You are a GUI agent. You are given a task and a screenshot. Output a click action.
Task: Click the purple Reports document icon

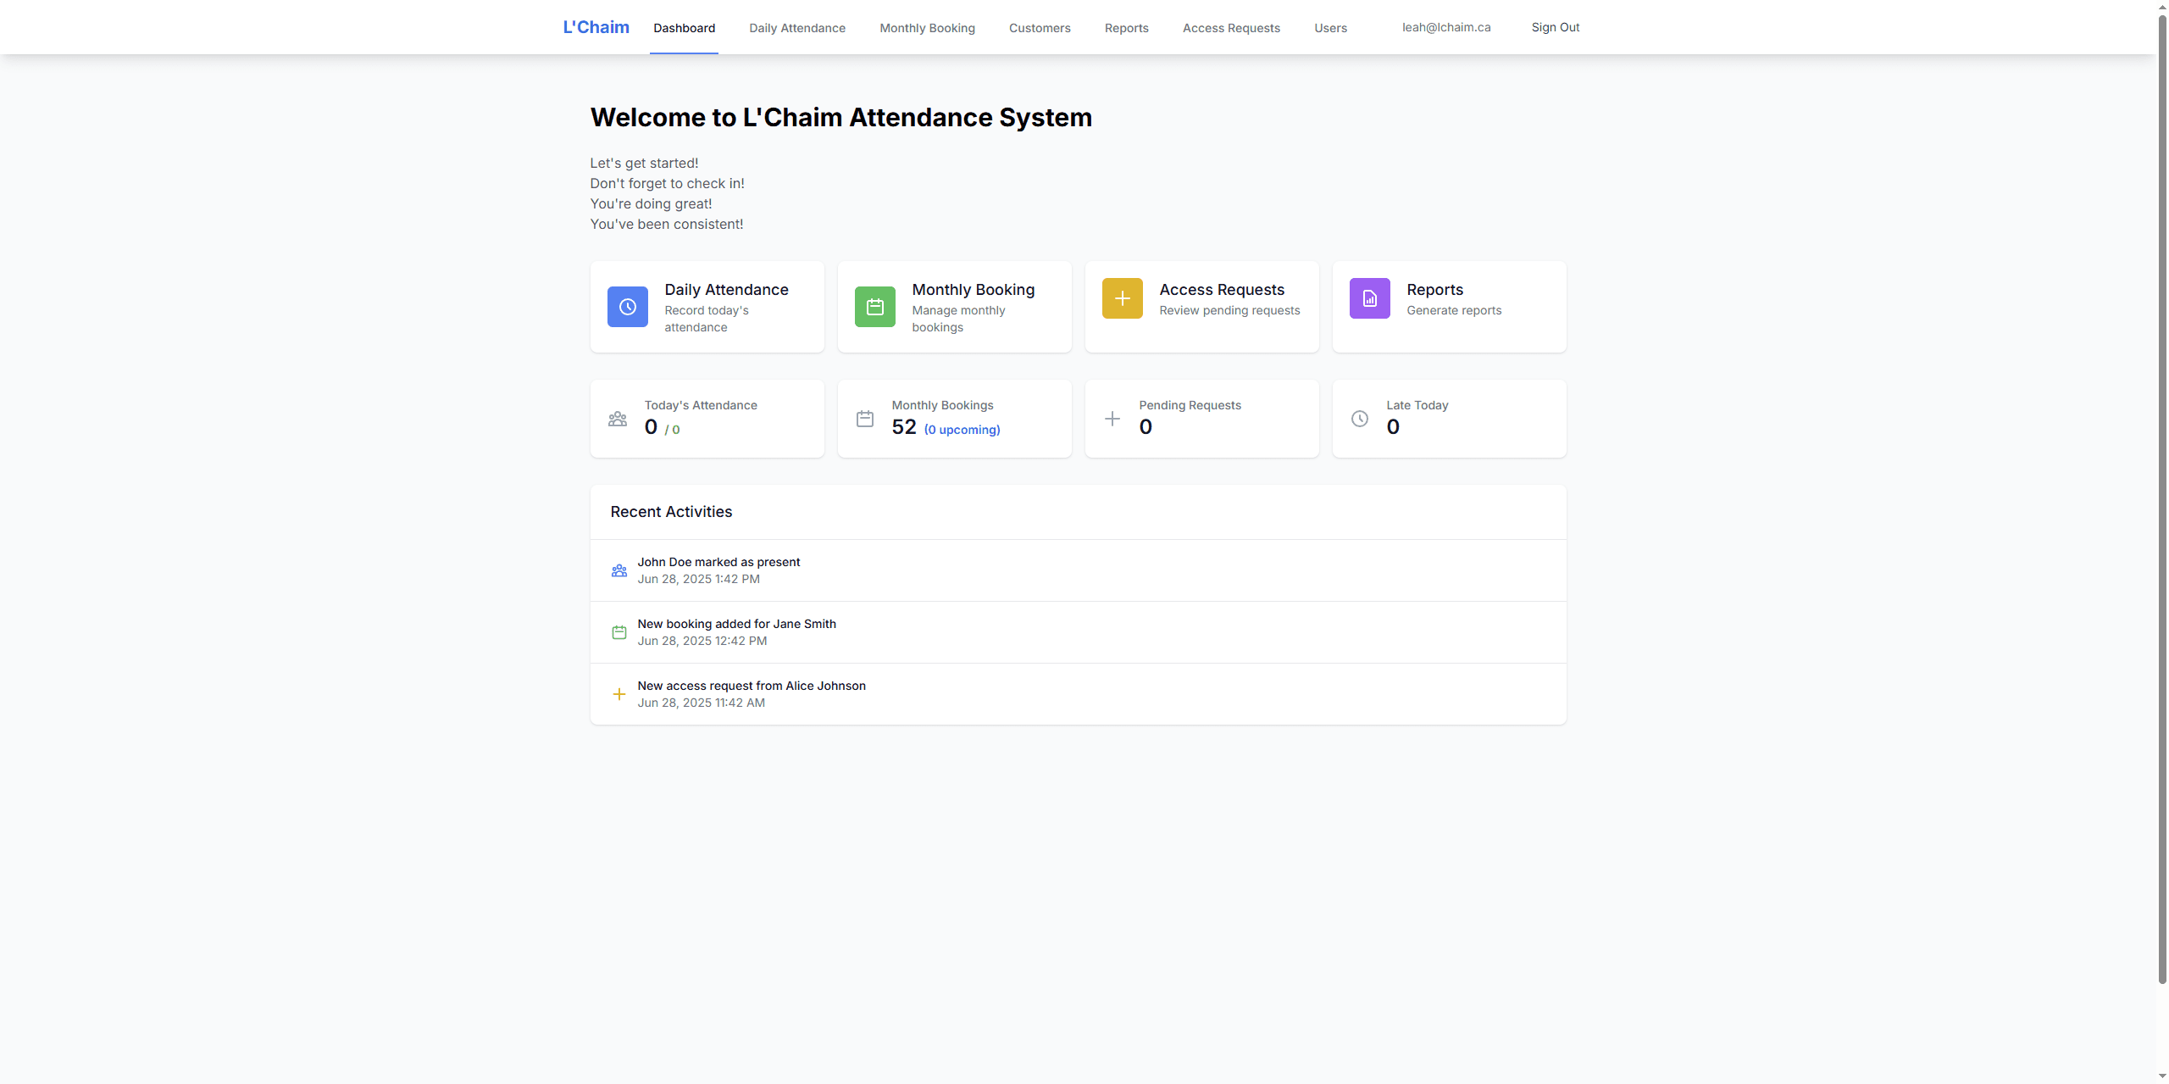point(1369,298)
